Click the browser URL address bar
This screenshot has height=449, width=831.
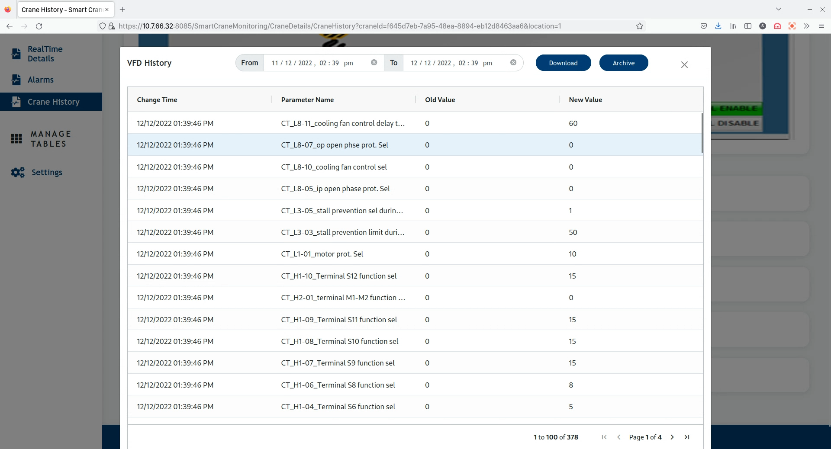pos(340,26)
